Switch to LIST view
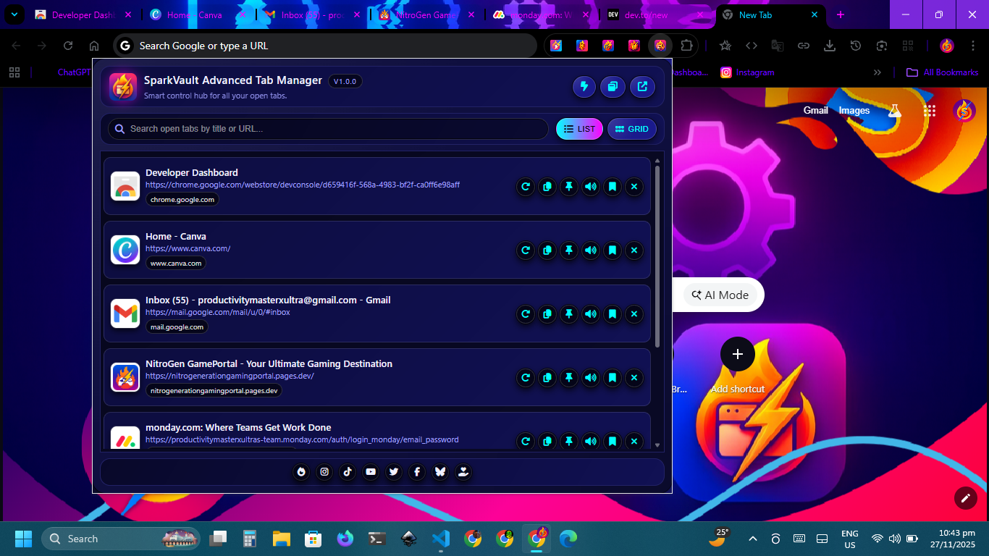This screenshot has width=989, height=556. point(579,129)
